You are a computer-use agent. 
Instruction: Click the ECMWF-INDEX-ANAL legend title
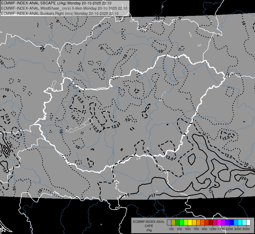[x=149, y=222]
